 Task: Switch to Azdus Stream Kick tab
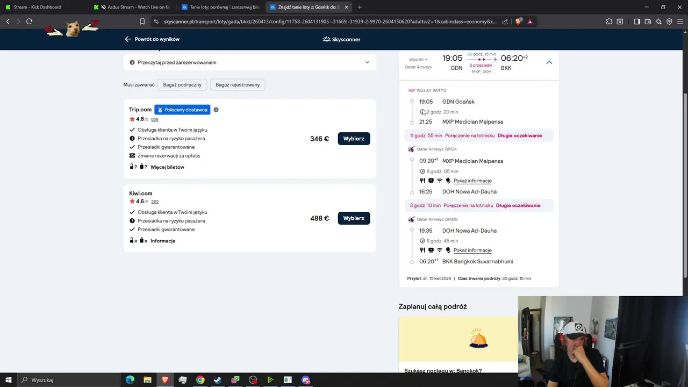point(132,7)
